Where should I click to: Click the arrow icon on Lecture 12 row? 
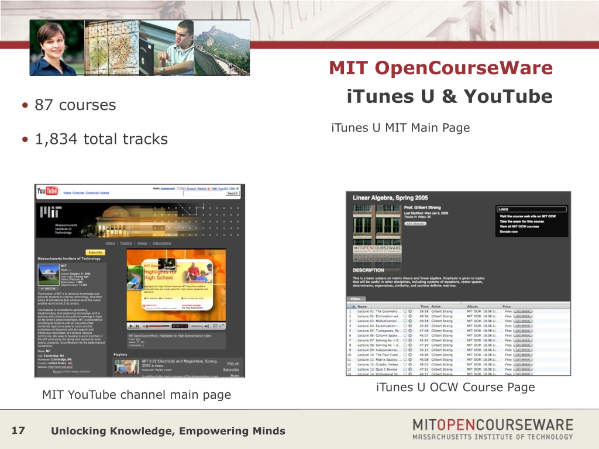click(x=410, y=364)
